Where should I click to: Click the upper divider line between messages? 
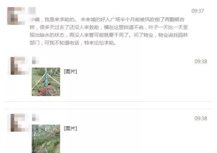click(108, 101)
